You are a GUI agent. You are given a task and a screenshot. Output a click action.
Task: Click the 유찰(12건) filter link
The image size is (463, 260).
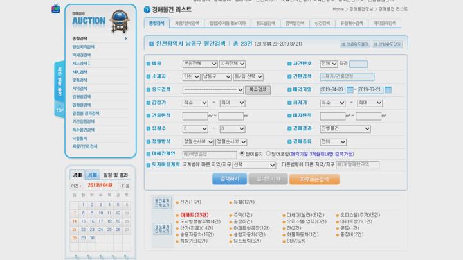coord(244,202)
